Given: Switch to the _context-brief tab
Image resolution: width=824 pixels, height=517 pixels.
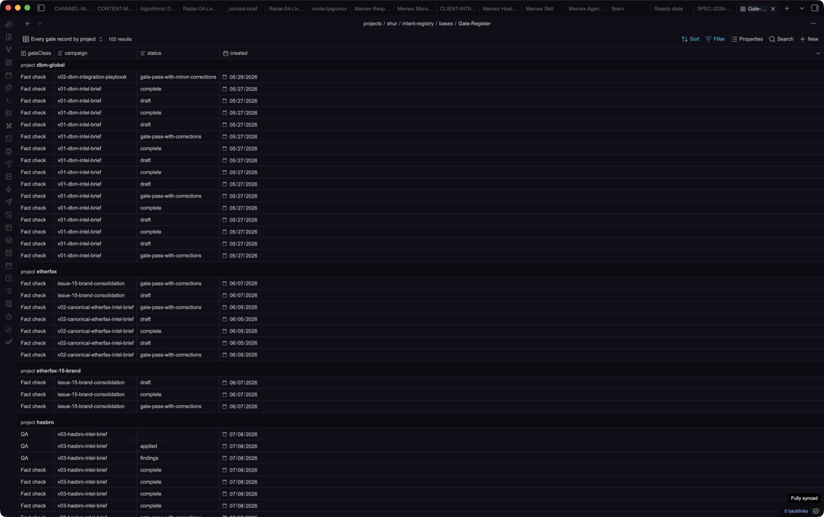Looking at the screenshot, I should (x=242, y=9).
